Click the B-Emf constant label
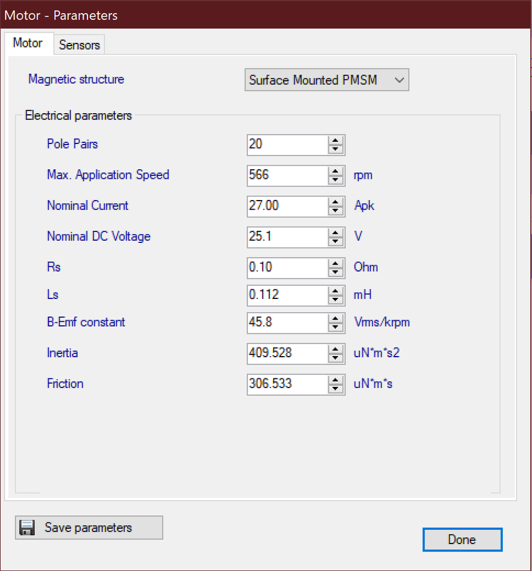532x571 pixels. (x=86, y=322)
